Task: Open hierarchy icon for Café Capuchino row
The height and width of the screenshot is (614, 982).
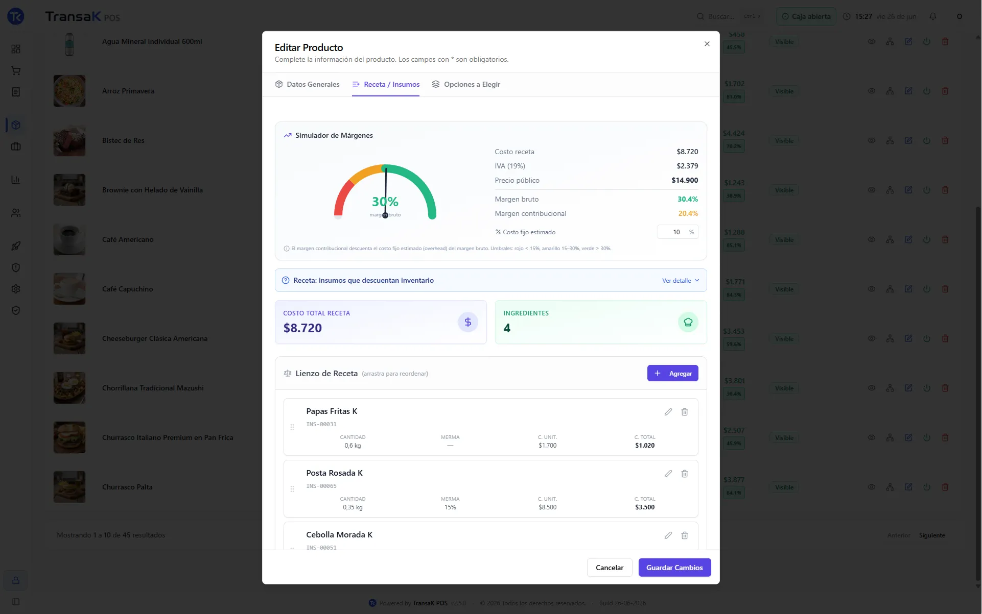Action: 890,289
